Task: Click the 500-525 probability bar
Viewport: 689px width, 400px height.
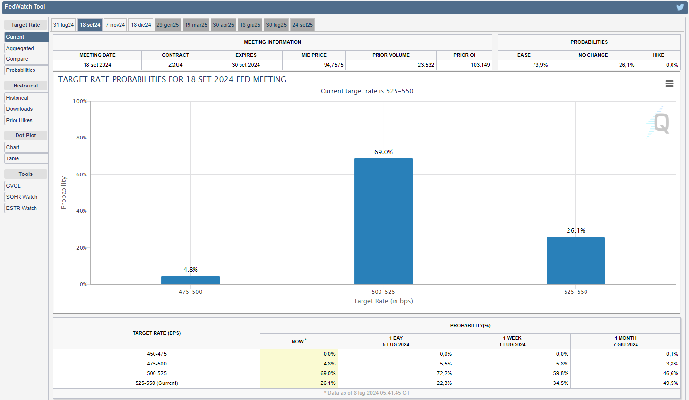Action: pos(383,221)
